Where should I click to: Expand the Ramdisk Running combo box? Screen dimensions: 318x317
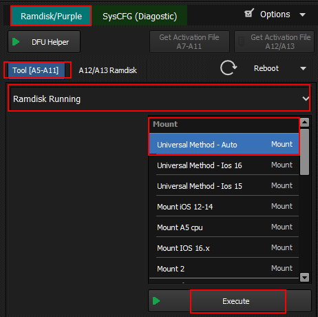[159, 99]
